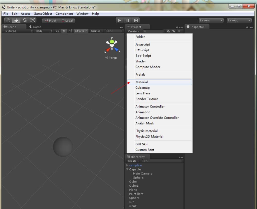Toggle Pivot handle position
Image resolution: width=257 pixels, height=209 pixels.
[50, 21]
